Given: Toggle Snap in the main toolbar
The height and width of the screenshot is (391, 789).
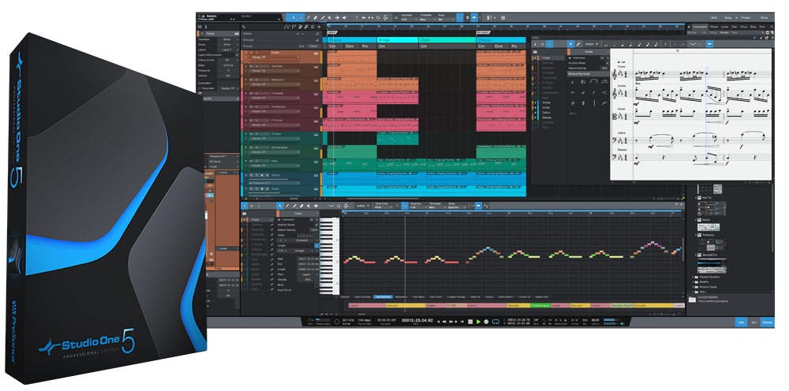Looking at the screenshot, I should (460, 17).
